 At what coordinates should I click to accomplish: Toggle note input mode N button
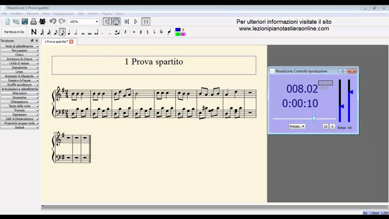tap(34, 32)
